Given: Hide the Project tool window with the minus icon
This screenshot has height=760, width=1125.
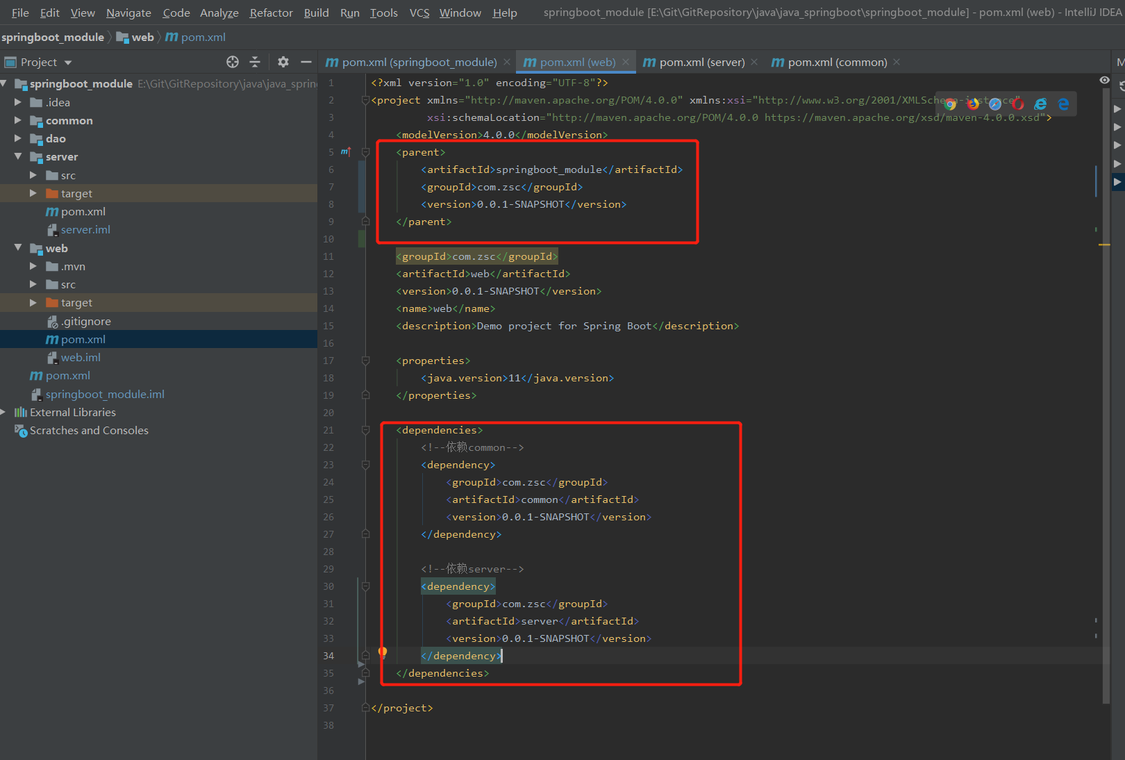Looking at the screenshot, I should point(306,62).
